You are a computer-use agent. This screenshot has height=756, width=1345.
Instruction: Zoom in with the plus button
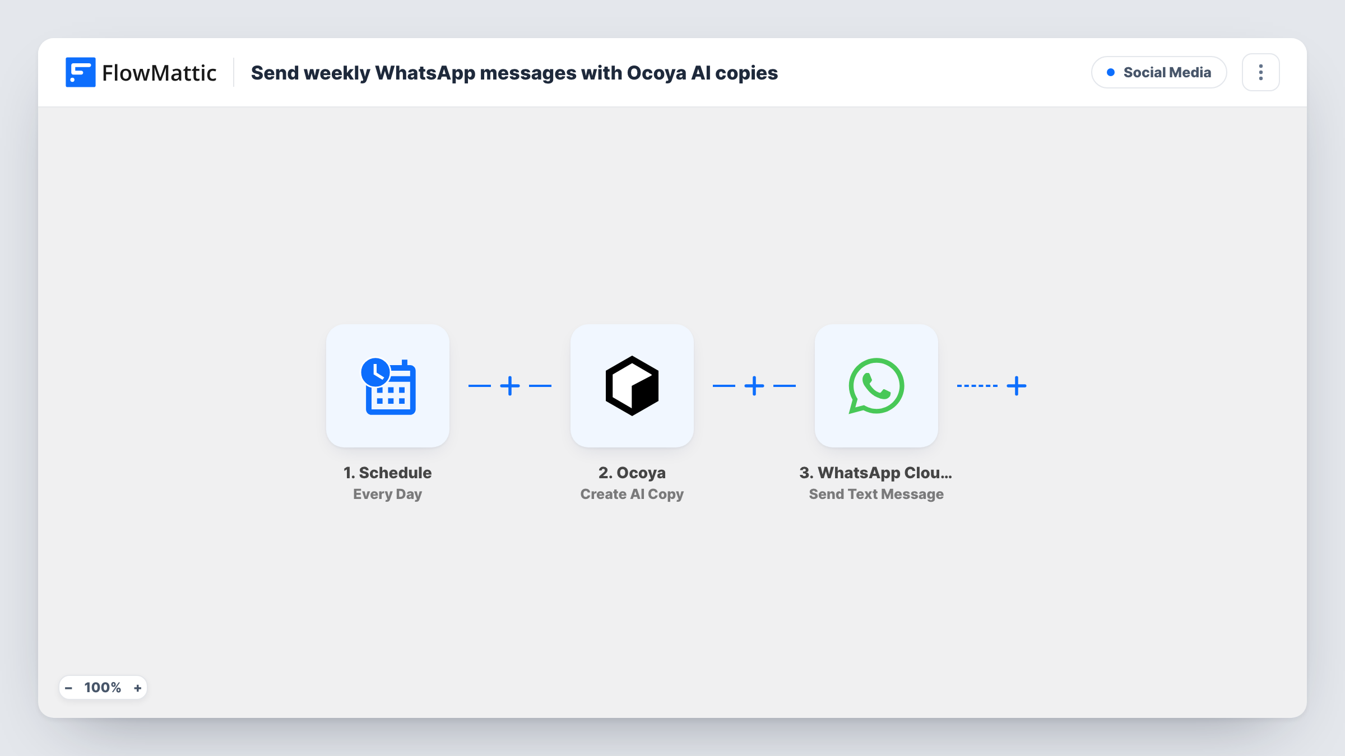click(138, 688)
